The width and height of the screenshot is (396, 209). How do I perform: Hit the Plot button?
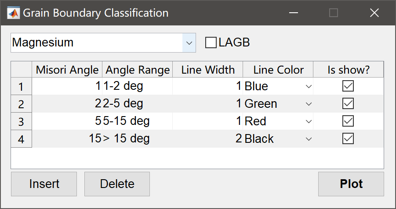coord(351,184)
